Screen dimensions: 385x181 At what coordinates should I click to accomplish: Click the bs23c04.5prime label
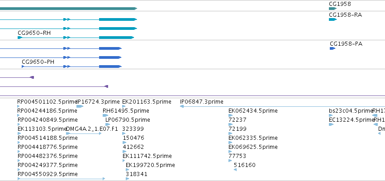coord(351,111)
